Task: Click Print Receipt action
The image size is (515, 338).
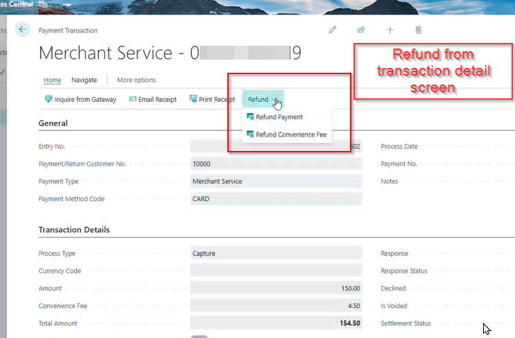Action: click(212, 99)
